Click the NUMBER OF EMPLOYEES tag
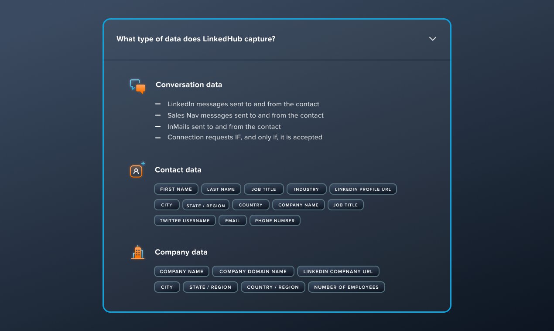This screenshot has height=331, width=554. (x=346, y=287)
